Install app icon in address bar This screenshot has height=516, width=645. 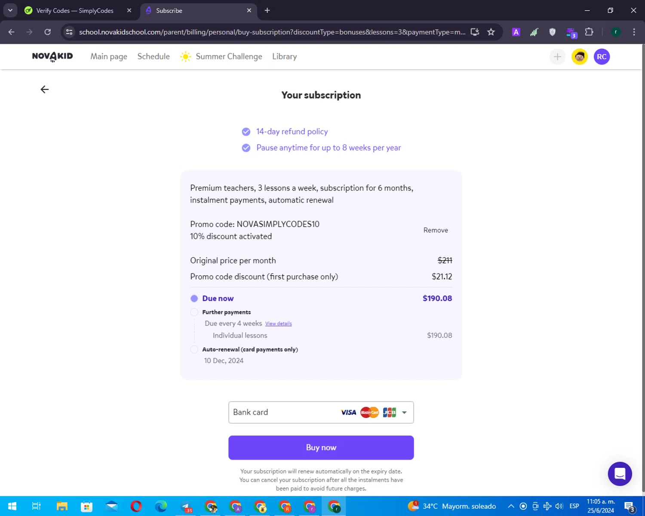[475, 32]
